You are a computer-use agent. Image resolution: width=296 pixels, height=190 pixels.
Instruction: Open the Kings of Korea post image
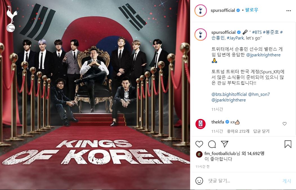pyautogui.click(x=95, y=95)
